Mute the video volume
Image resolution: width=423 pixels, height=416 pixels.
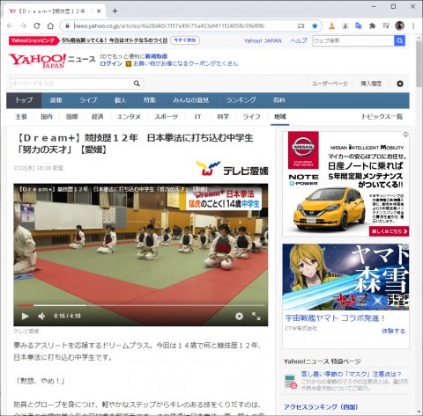pyautogui.click(x=41, y=316)
